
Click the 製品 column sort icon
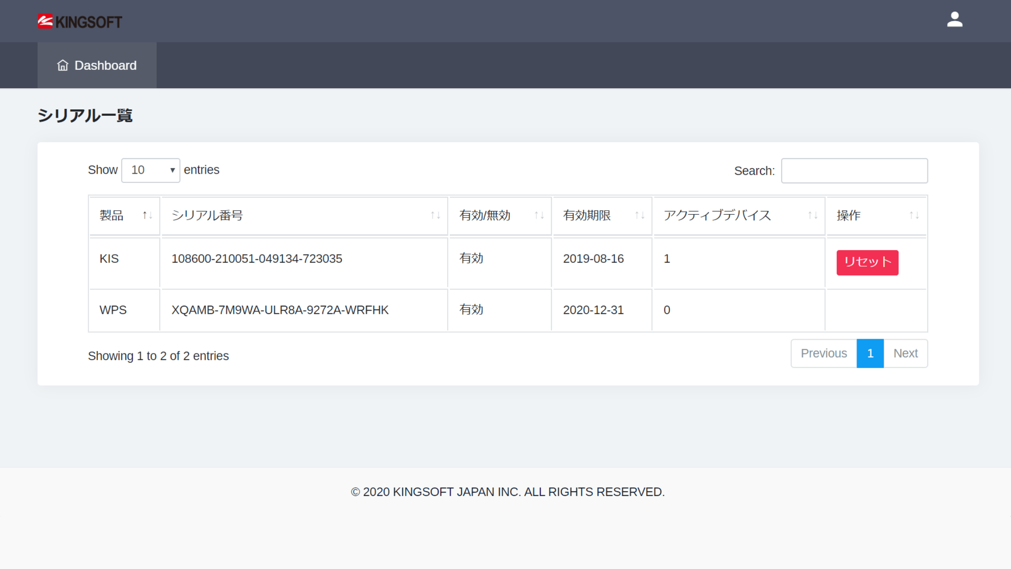(x=147, y=216)
